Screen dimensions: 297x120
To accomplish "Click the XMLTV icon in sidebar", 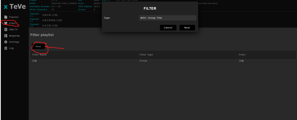I will point(6,30).
